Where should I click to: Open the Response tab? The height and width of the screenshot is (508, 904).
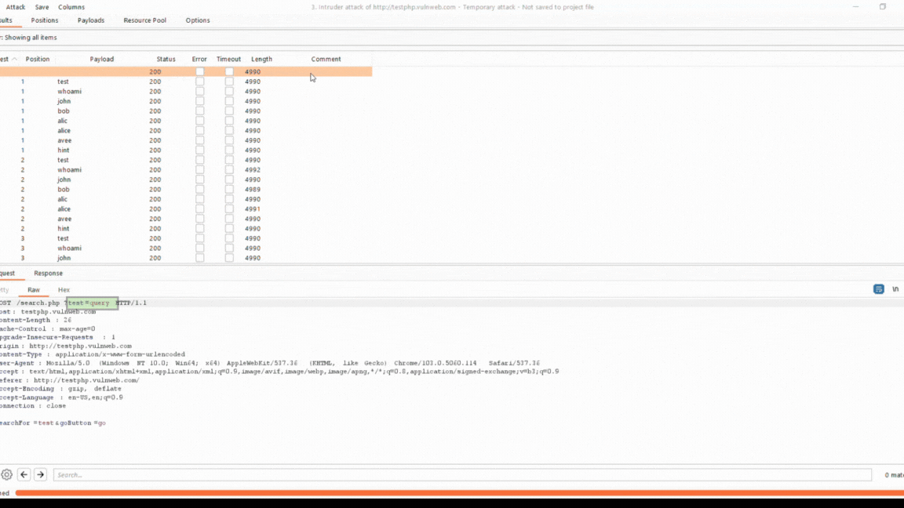(48, 273)
